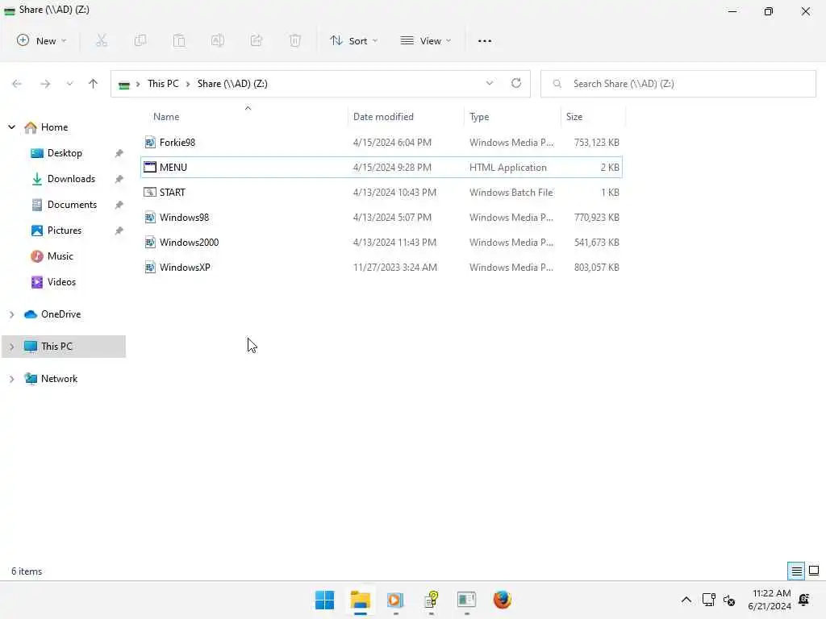Select the WindowsXP media file

(382, 268)
